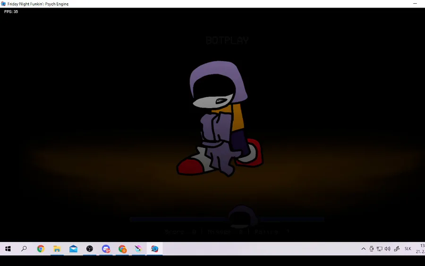Click the dim health bar
425x266 pixels.
pyautogui.click(x=227, y=219)
